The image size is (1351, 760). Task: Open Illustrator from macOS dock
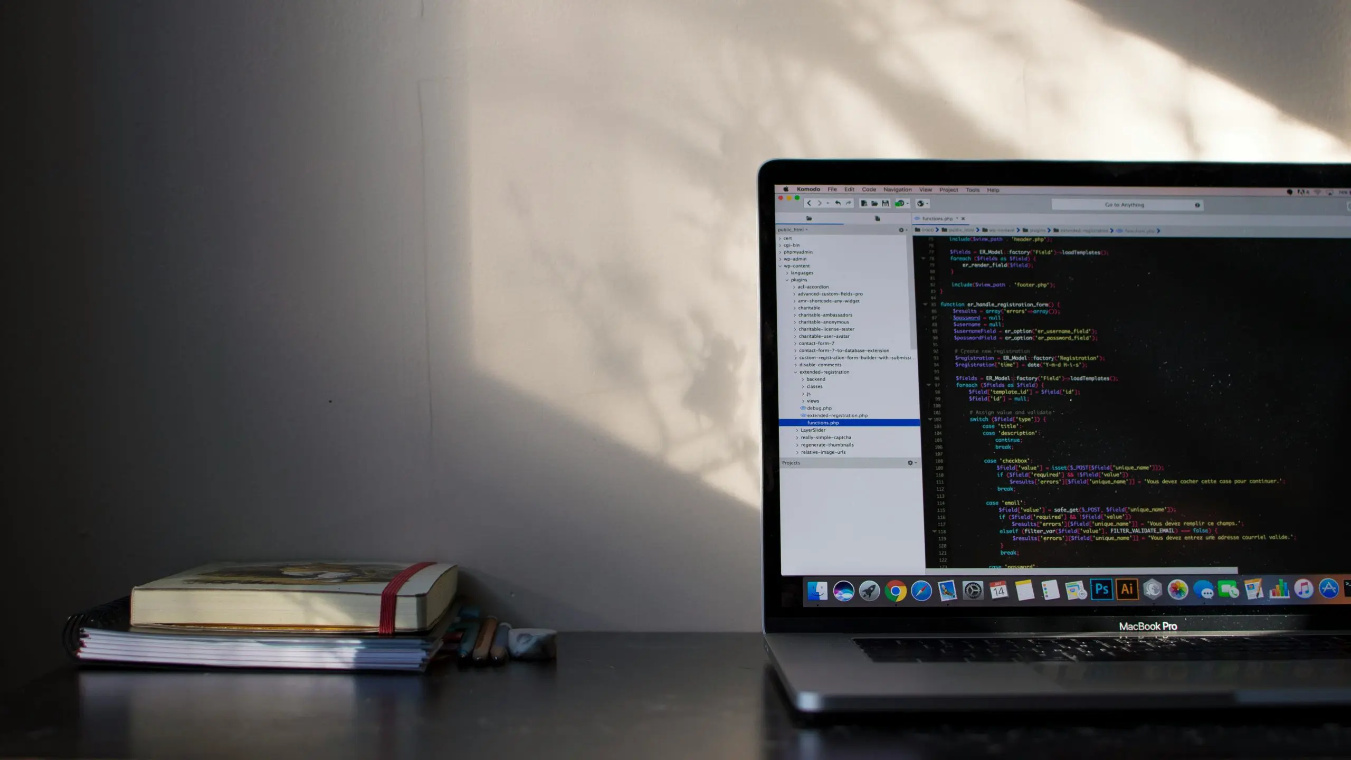[x=1127, y=589]
